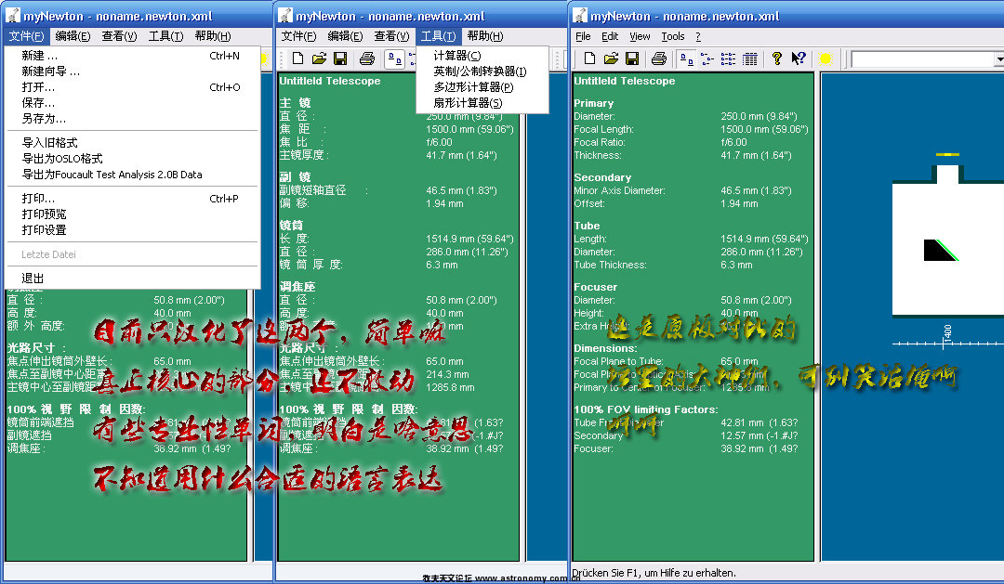Click Open folder icon in middle window toolbar
The image size is (1004, 584).
[319, 58]
